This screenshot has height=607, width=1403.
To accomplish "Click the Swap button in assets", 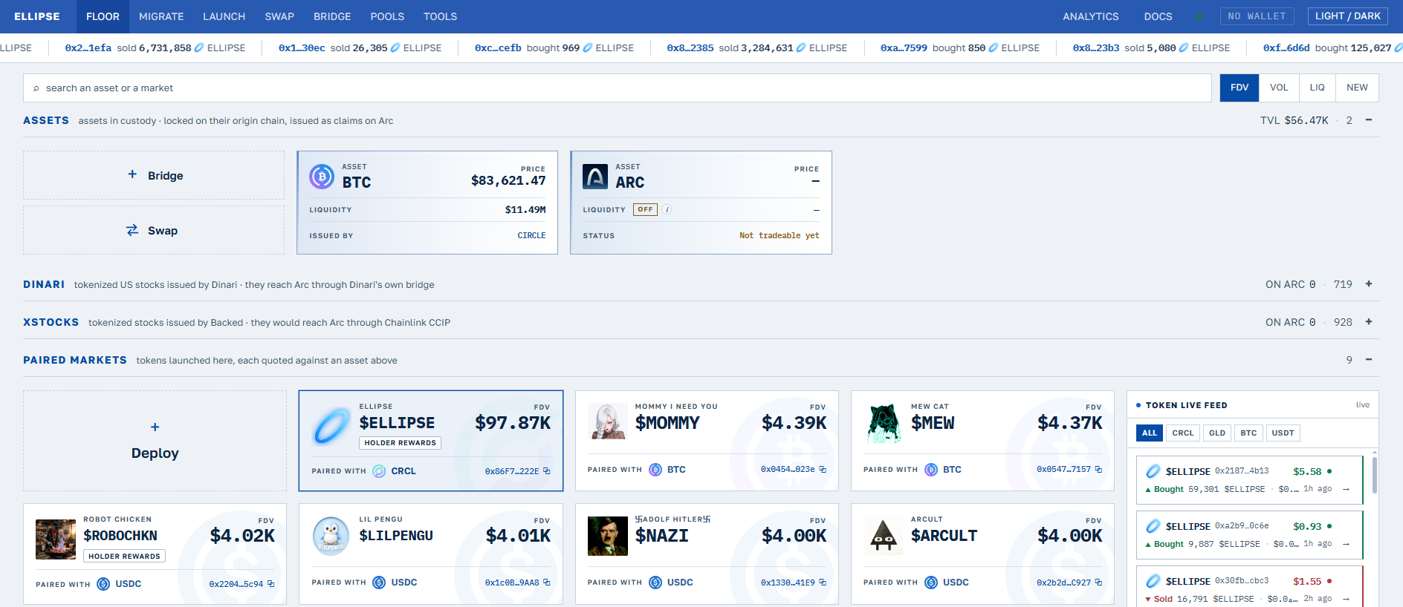I will point(154,230).
